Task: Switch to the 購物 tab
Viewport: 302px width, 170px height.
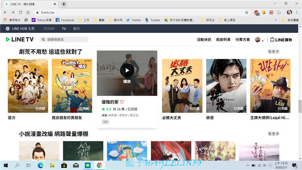Action: coord(76,29)
